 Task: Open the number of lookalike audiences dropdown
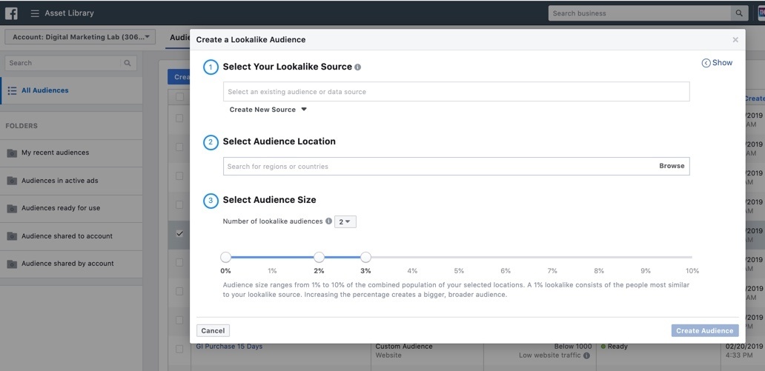pyautogui.click(x=345, y=221)
